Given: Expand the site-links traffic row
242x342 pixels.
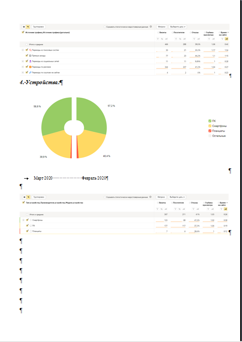Looking at the screenshot, I should (23, 73).
